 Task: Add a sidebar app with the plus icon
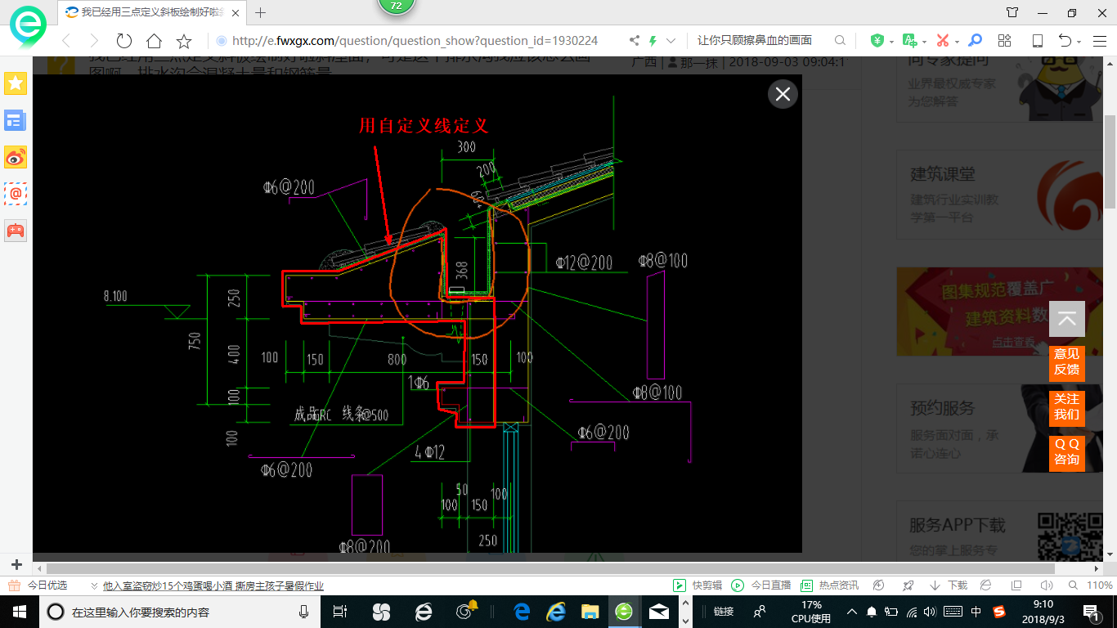pyautogui.click(x=16, y=565)
